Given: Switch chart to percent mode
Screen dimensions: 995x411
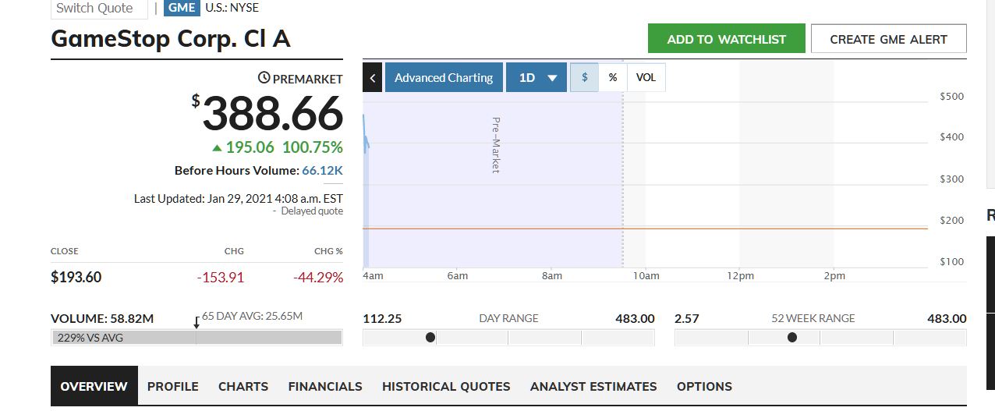Looking at the screenshot, I should 613,77.
